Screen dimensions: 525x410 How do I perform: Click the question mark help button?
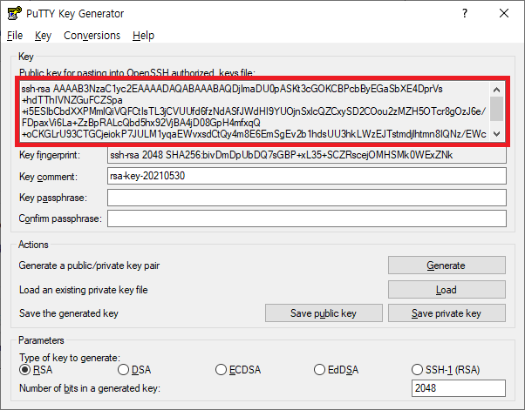465,13
